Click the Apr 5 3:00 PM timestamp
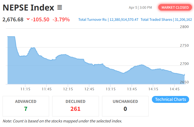The width and height of the screenshot is (194, 127). pos(140,7)
